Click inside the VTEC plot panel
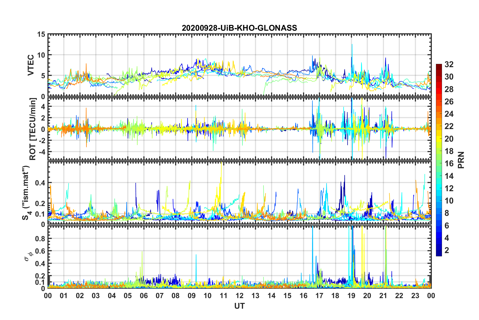Screen dimensions: 479x320 click(x=239, y=65)
